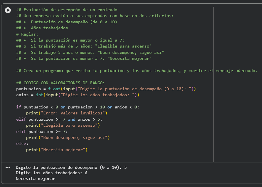Click the print 'Necesita mejorar' code line

[x=57, y=149]
